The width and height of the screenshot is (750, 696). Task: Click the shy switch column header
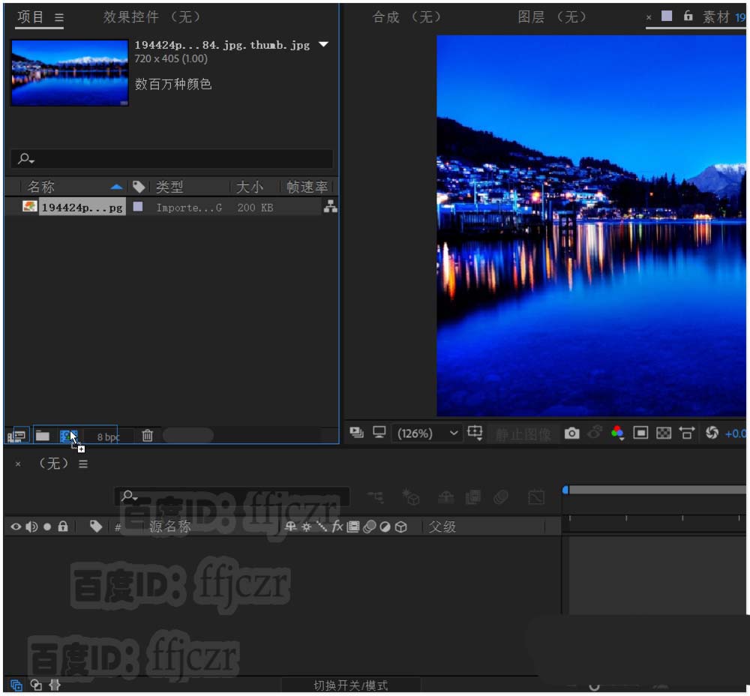coord(290,526)
